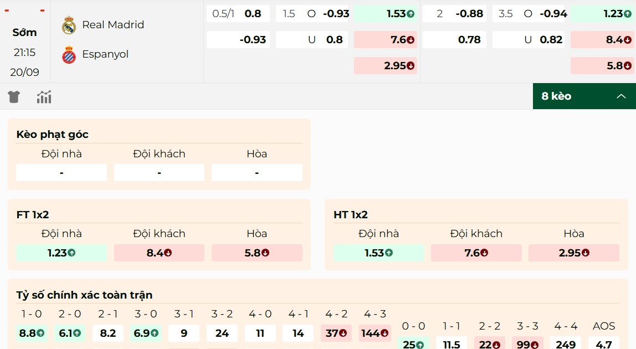Screen dimensions: 636x349
Task: Pick HT 1x2 draw odds 2.95
Action: tap(573, 253)
